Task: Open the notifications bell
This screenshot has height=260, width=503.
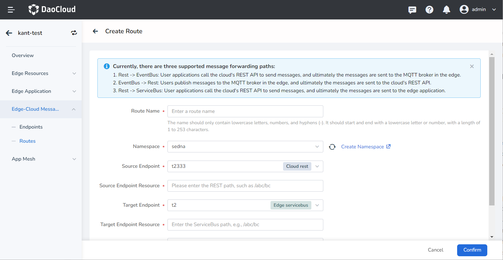Action: pyautogui.click(x=446, y=10)
